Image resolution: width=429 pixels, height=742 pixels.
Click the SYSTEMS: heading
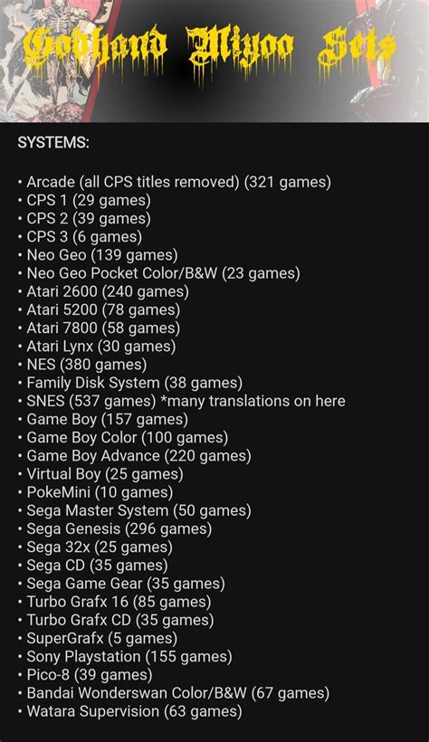pyautogui.click(x=53, y=143)
